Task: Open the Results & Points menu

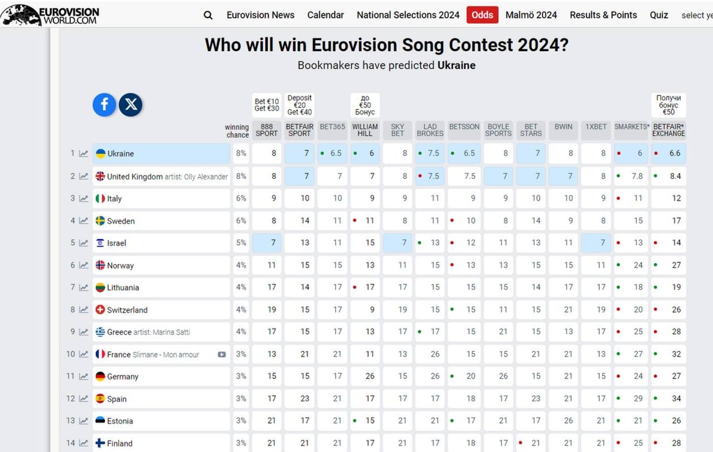Action: [x=603, y=15]
